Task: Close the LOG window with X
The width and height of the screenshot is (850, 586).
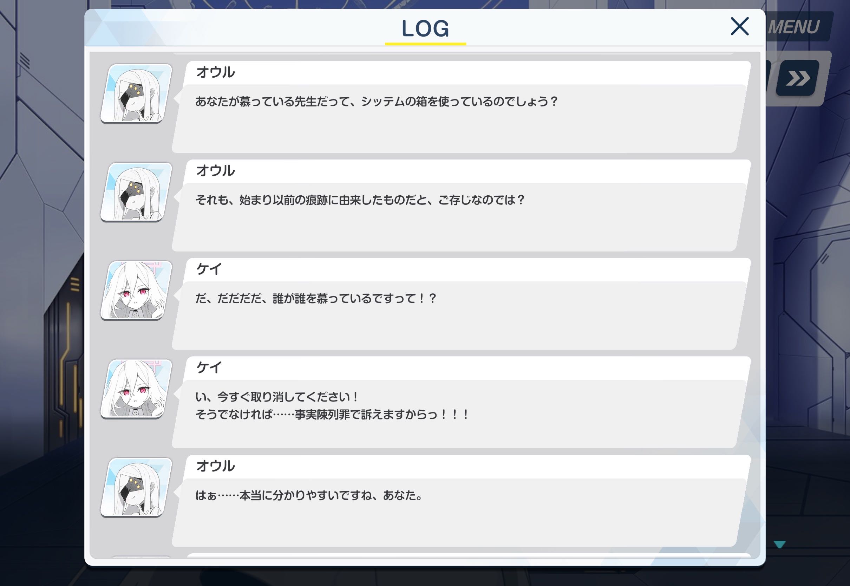Action: coord(739,26)
